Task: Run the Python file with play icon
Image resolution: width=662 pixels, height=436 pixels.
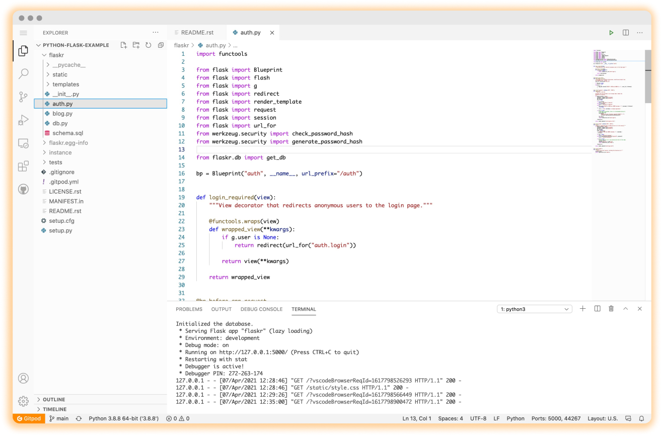Action: [x=611, y=33]
